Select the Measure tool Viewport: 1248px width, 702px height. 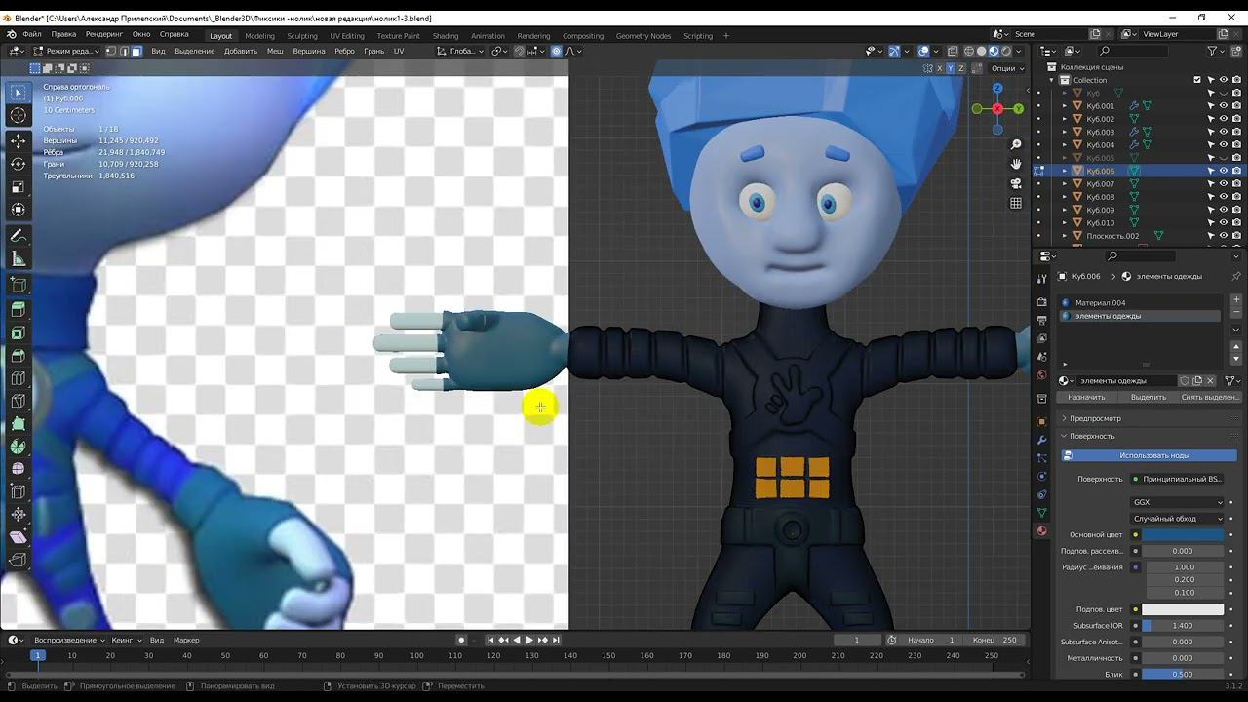(x=19, y=259)
